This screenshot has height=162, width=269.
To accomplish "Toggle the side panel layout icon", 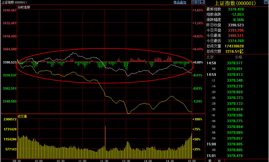I will point(202,2).
